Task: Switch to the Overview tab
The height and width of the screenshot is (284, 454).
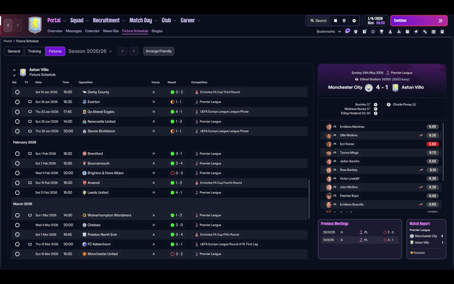Action: pyautogui.click(x=55, y=31)
